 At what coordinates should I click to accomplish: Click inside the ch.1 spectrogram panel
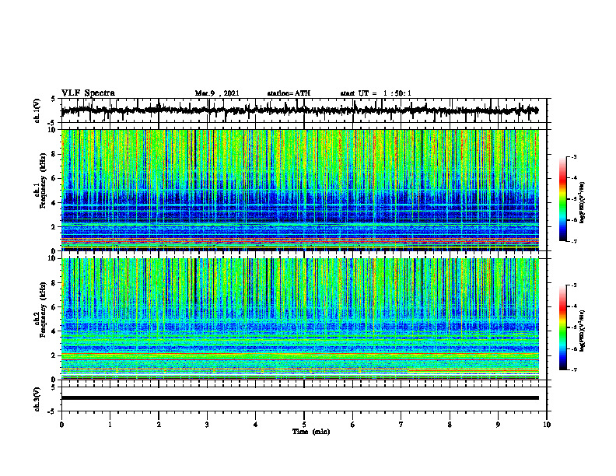299,190
